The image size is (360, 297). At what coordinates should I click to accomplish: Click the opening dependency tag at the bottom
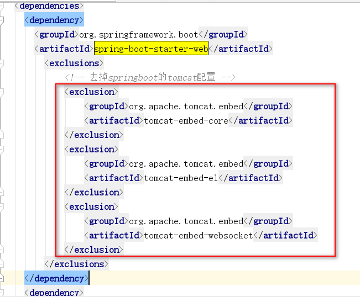(54, 293)
